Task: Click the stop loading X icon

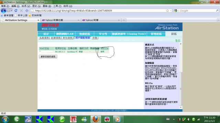Action: 21,11
